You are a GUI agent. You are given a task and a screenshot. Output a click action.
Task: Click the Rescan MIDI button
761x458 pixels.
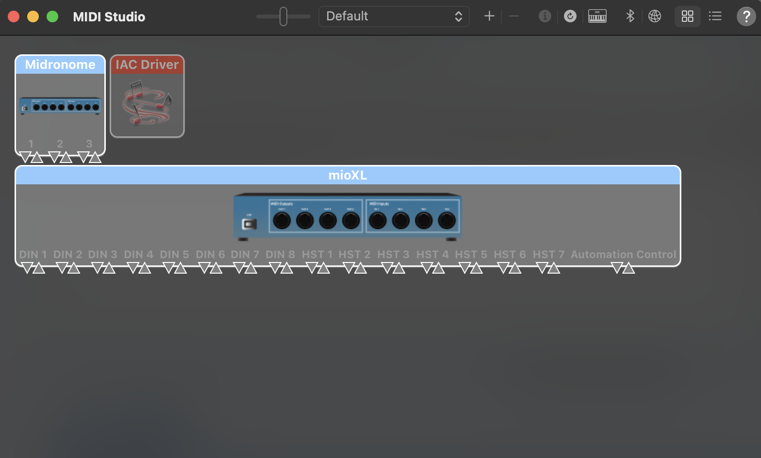[570, 16]
